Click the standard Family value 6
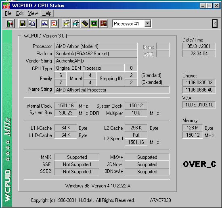The width and height of the screenshot is (222, 208). point(61,75)
